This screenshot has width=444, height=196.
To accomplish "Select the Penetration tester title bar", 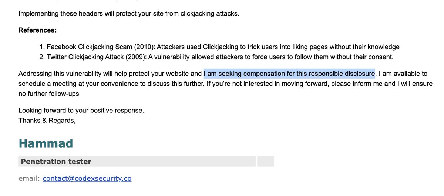I will coord(137,162).
